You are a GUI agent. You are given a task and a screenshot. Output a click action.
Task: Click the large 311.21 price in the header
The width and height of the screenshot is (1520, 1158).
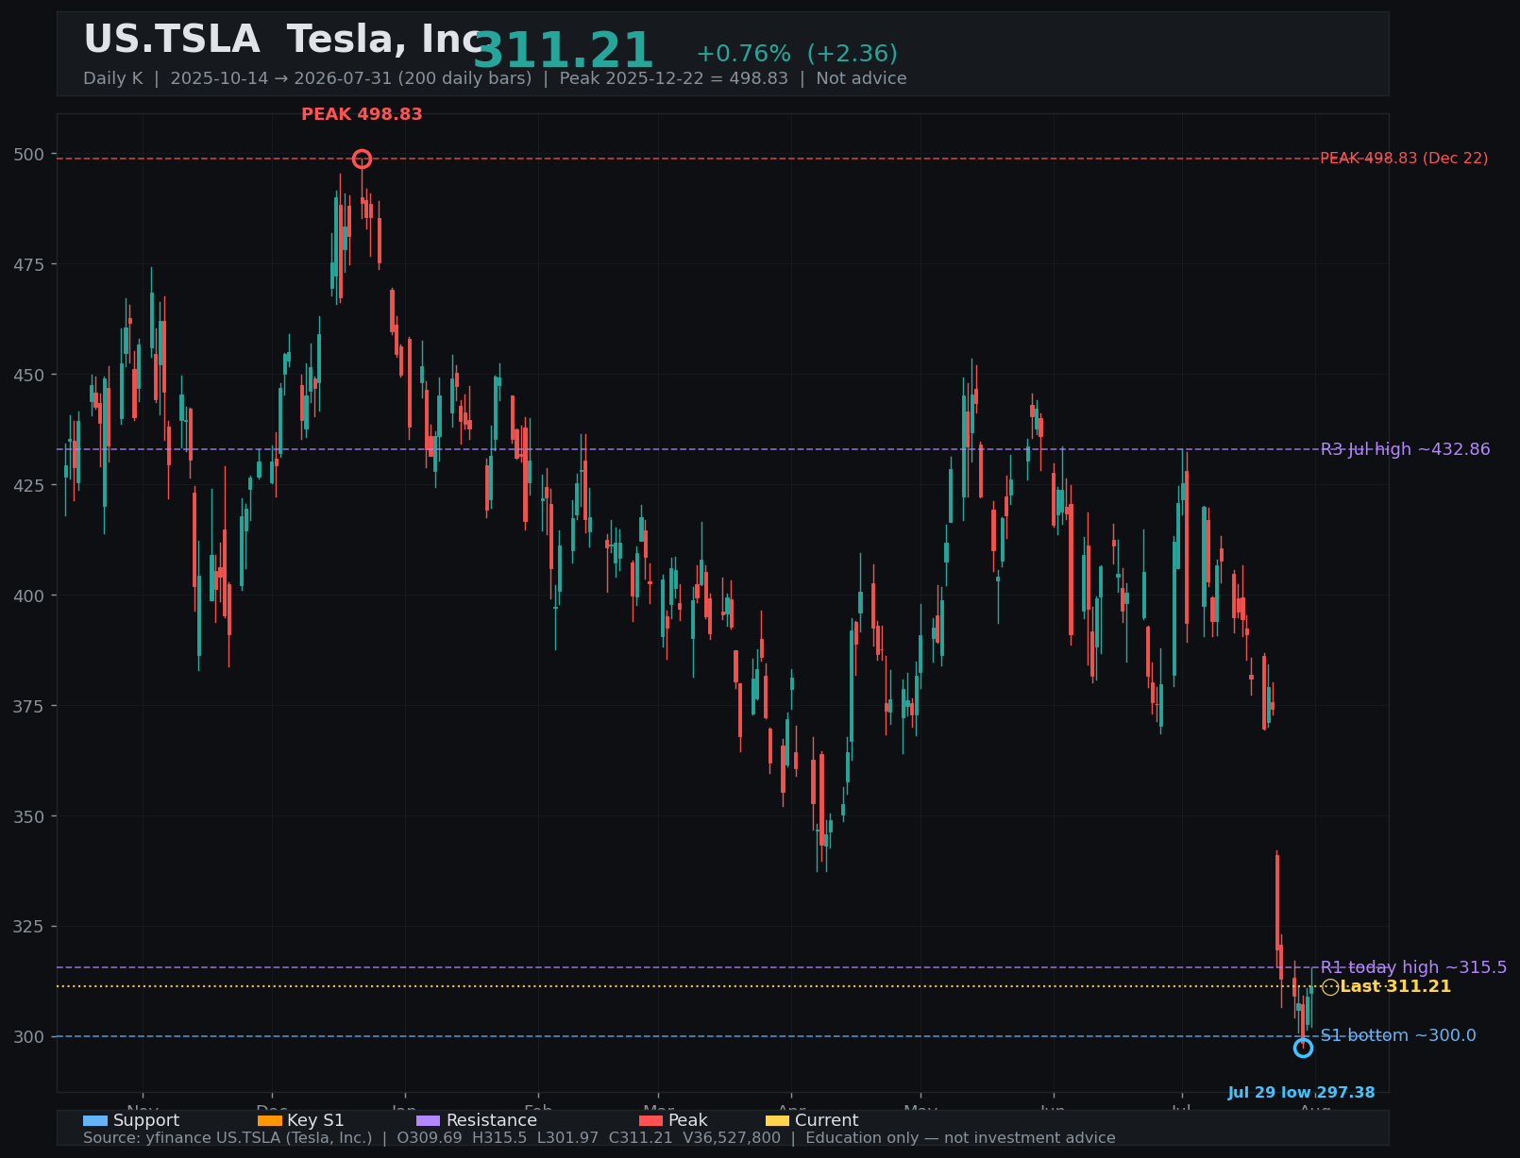tap(563, 51)
